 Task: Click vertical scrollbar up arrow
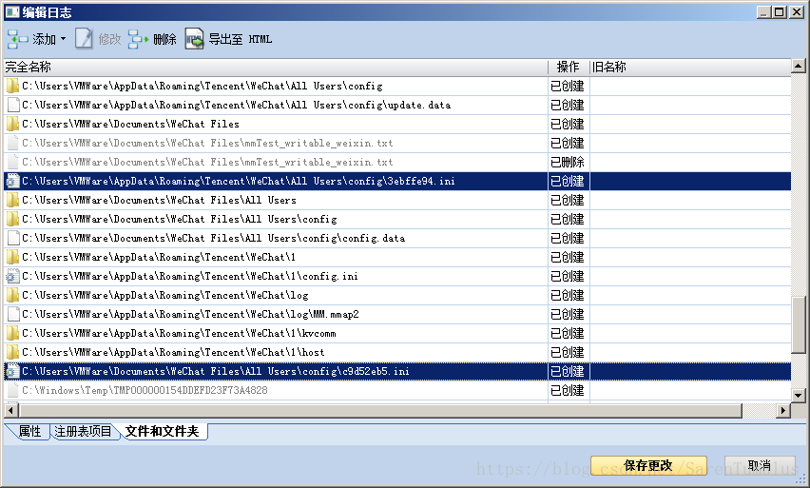point(799,66)
